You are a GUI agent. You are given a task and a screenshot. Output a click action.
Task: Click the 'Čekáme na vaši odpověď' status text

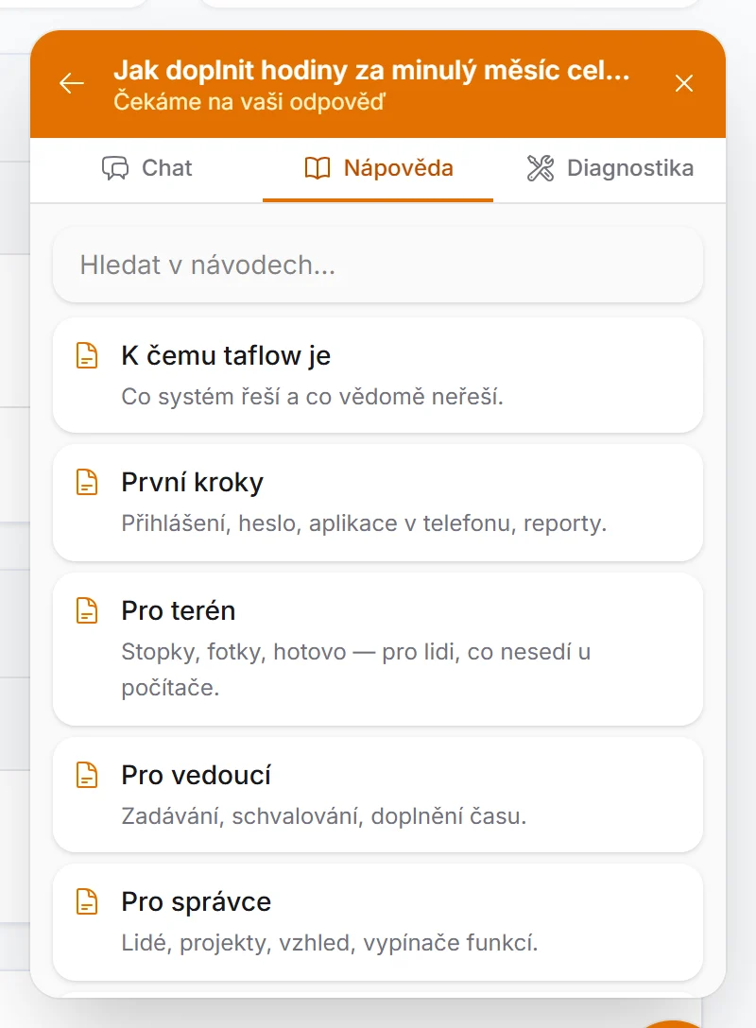click(249, 102)
